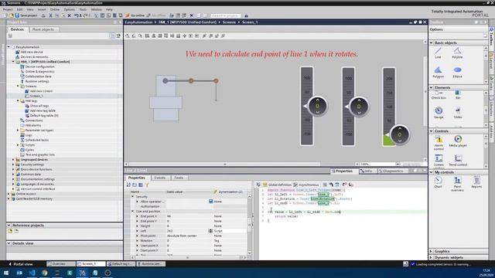The image size is (495, 278).
Task: Open Visual Studio Code on the taskbar
Action: point(32,273)
